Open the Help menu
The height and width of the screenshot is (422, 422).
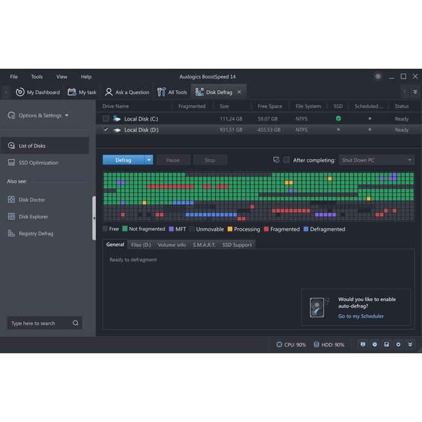(x=86, y=77)
